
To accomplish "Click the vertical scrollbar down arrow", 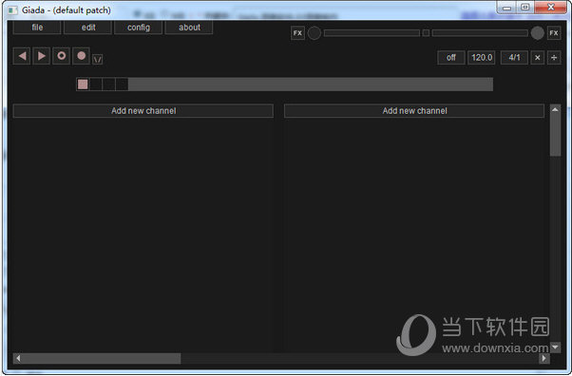I will coord(555,348).
